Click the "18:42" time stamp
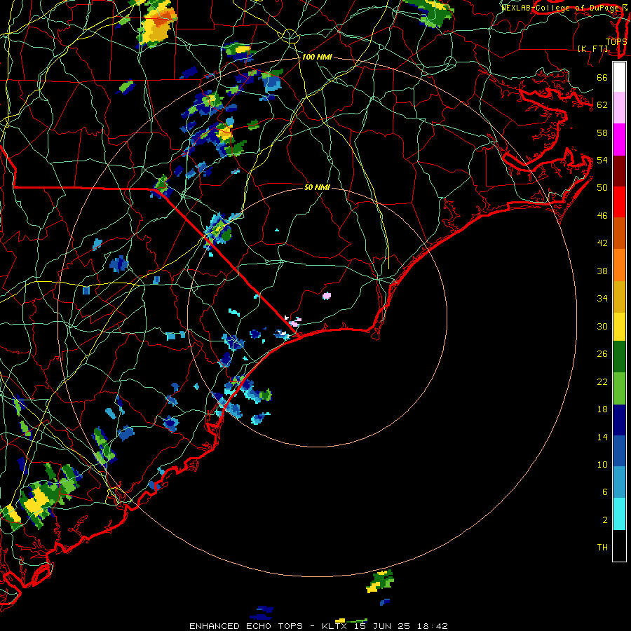This screenshot has height=631, width=631. click(433, 626)
